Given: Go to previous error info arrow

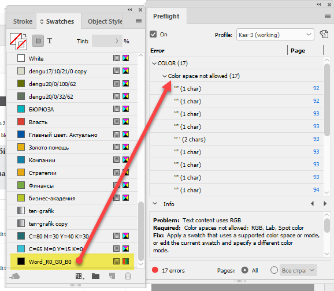Looking at the screenshot, I should click(x=312, y=204).
